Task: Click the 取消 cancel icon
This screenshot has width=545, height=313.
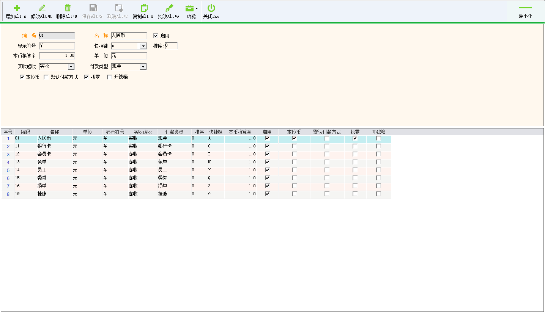Action: (x=118, y=8)
